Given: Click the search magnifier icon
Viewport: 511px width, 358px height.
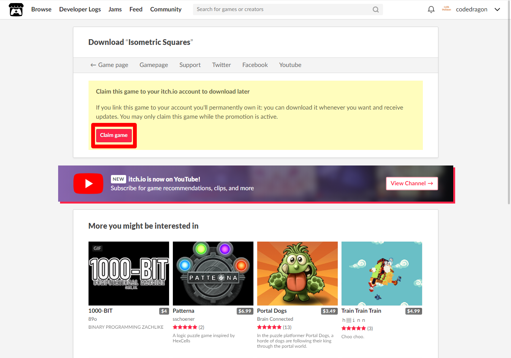Looking at the screenshot, I should (x=375, y=10).
